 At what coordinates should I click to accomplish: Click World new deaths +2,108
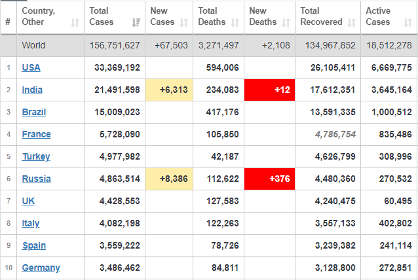point(276,46)
